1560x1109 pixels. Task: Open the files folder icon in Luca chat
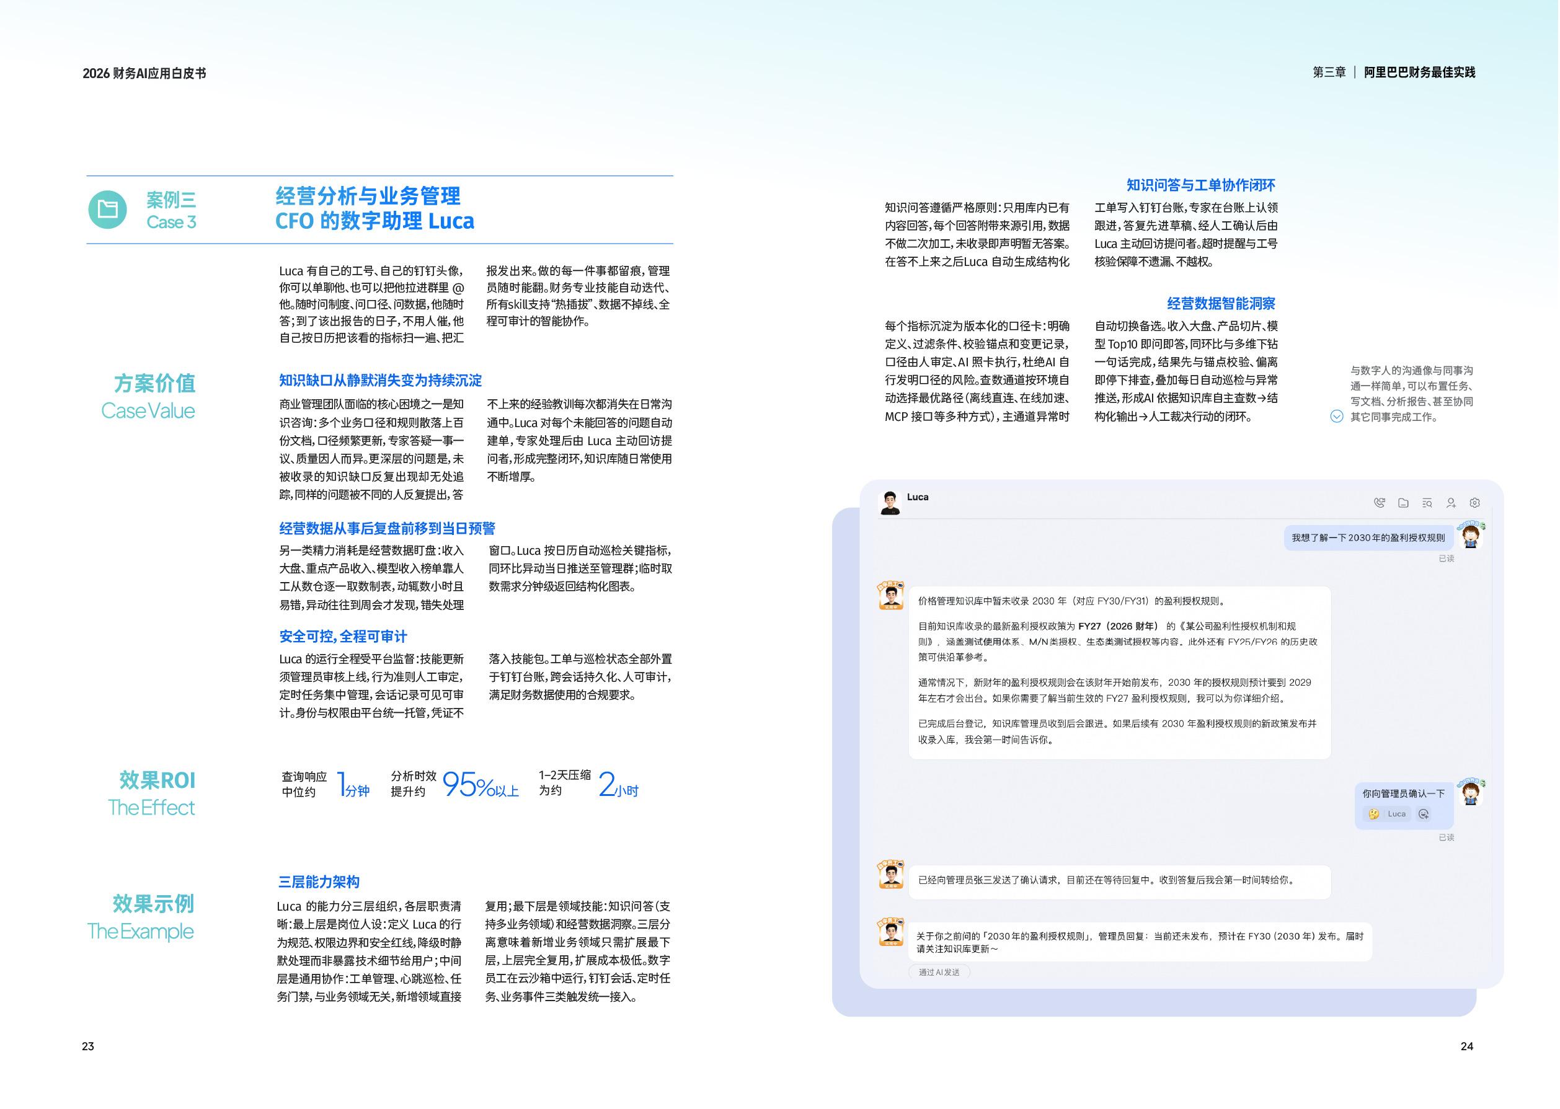[1403, 503]
